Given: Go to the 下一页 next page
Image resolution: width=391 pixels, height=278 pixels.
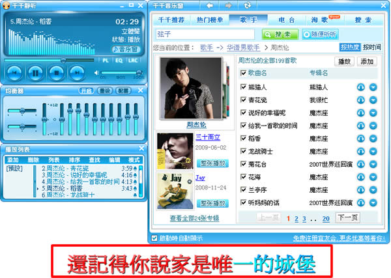Looking at the screenshot, I should [347, 217].
